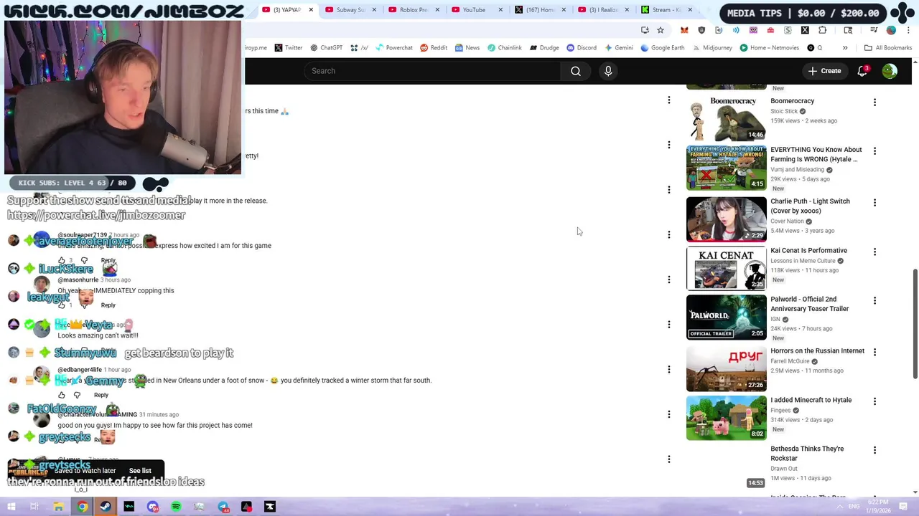Click the install app icon in address bar
Screen dimensions: 919x516
click(x=645, y=30)
